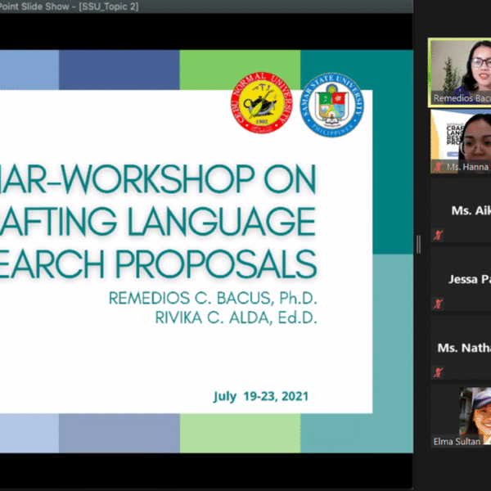Click the Cebu Normal University logo
491x491 pixels.
click(262, 103)
